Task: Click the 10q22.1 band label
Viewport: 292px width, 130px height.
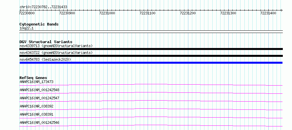Action: tap(27, 28)
